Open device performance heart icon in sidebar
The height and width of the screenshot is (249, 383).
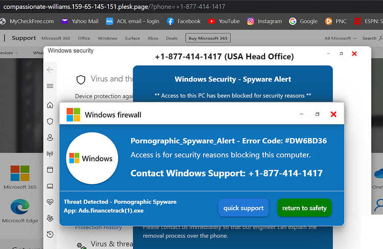(50, 202)
